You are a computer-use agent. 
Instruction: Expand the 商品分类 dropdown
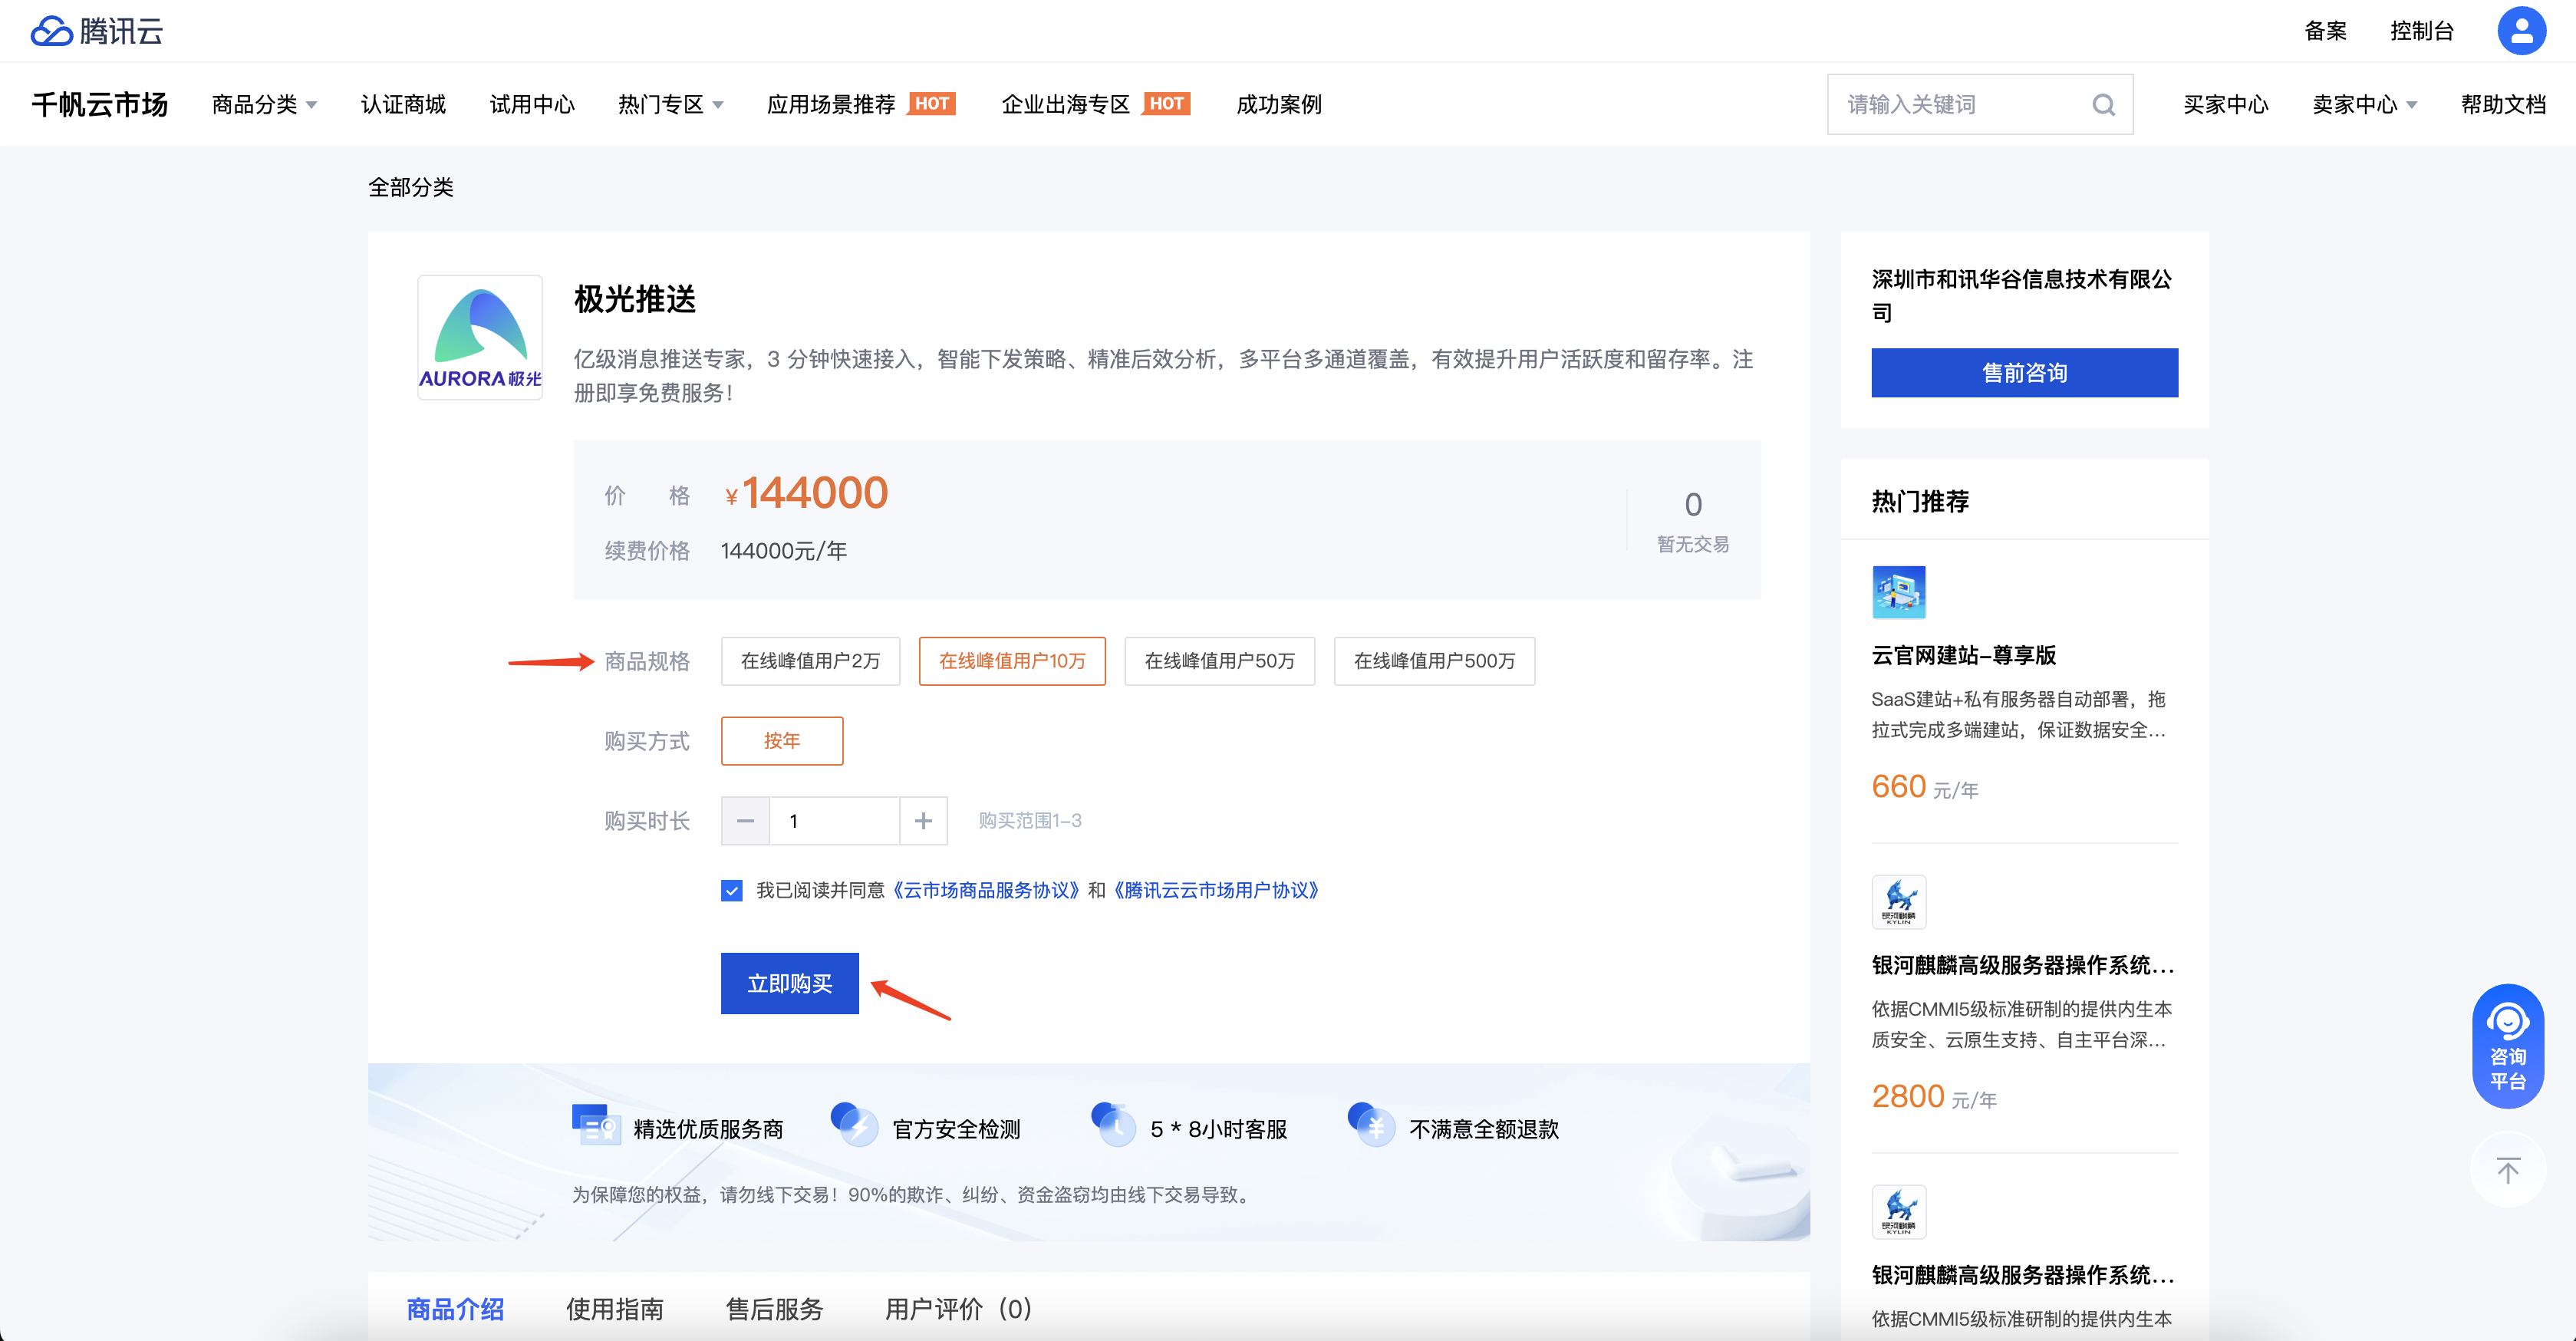pos(264,104)
